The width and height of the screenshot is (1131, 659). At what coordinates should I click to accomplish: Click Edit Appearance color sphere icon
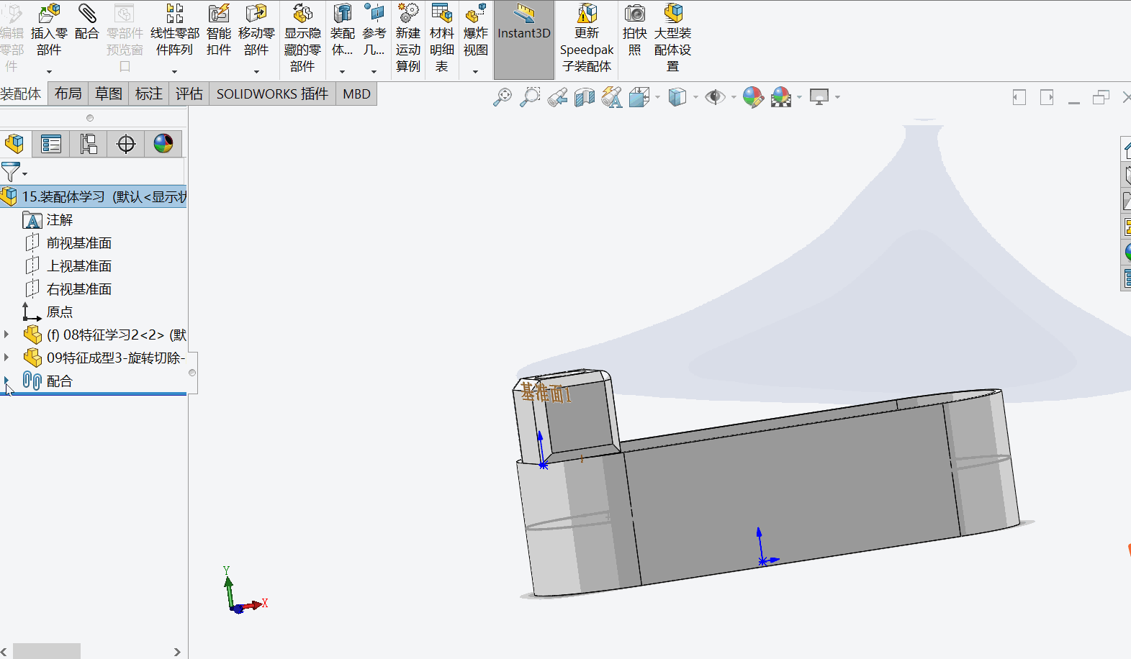click(x=753, y=96)
